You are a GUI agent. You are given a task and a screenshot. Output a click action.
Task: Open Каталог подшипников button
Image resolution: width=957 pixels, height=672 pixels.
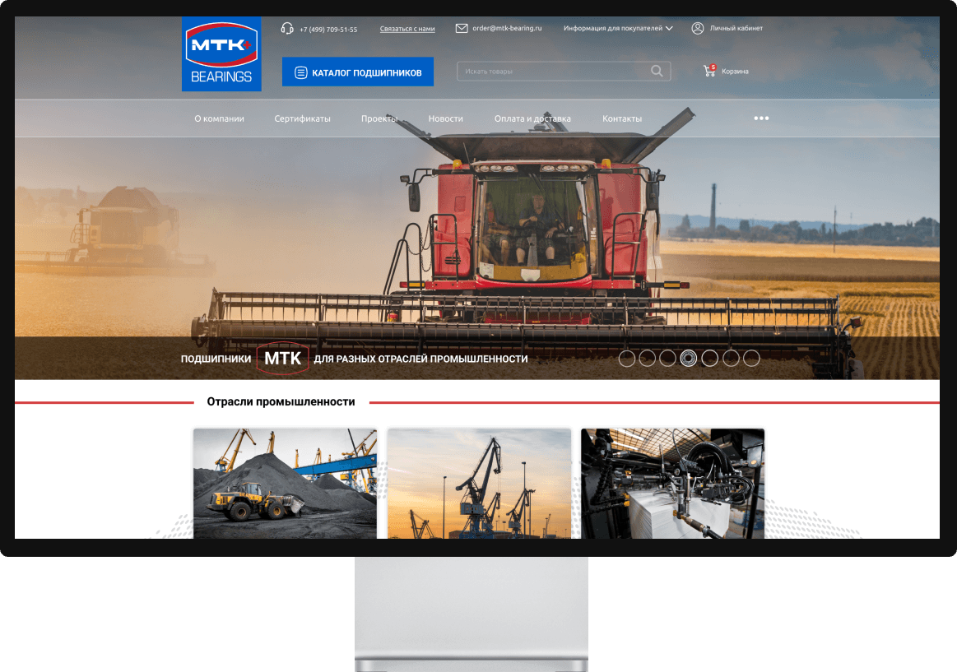click(x=358, y=72)
